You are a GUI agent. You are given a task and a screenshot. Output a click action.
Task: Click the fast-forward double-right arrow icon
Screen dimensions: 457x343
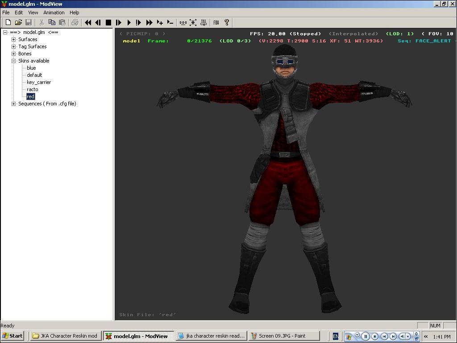pos(150,22)
